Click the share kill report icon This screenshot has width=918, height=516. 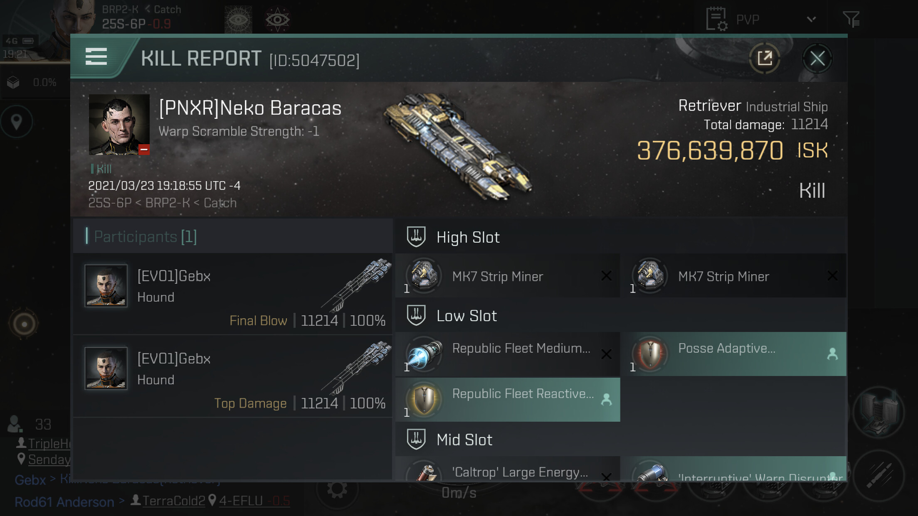coord(764,59)
